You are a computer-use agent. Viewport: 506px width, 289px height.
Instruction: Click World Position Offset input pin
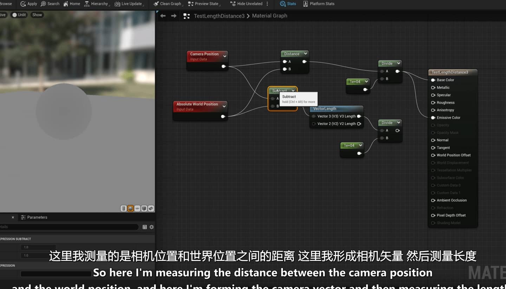[x=433, y=155]
